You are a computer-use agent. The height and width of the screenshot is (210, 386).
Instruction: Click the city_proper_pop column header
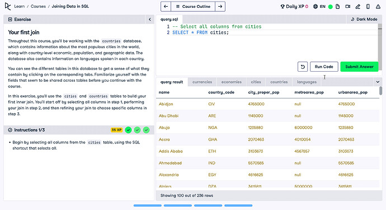pos(263,92)
